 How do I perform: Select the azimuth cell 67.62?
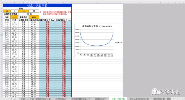[34, 44]
